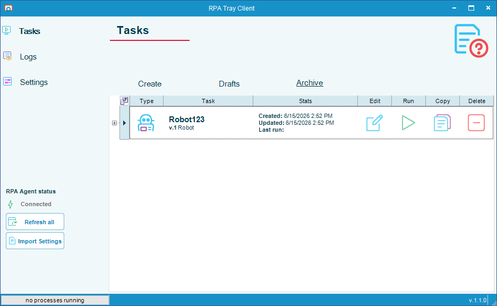Delete the Robot123 task
Viewport: 497px width, 306px height.
tap(476, 123)
